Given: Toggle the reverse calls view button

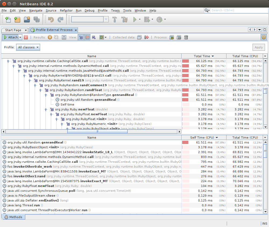Looking at the screenshot, I should [94, 37].
